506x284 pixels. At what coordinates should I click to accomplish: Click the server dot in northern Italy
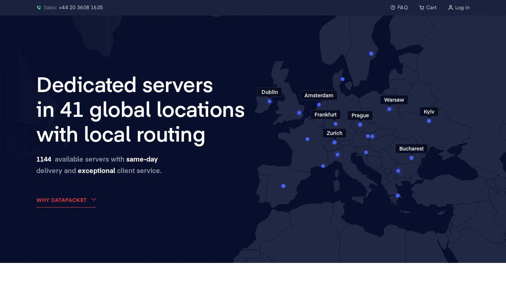pyautogui.click(x=337, y=155)
